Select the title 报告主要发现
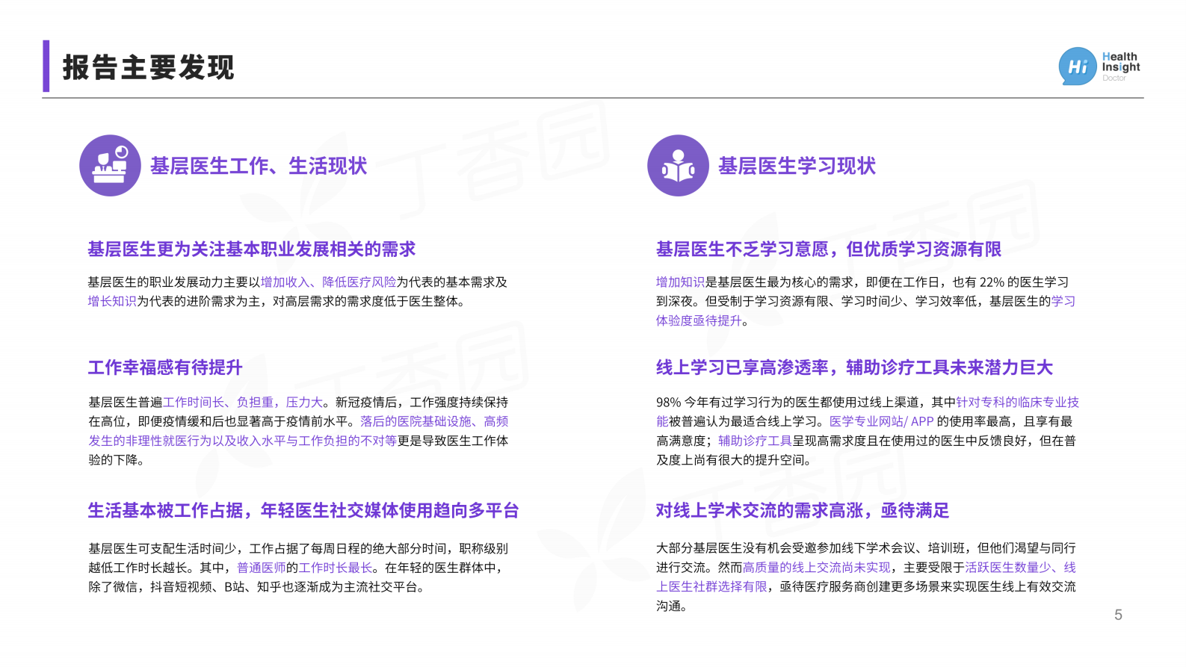1186x667 pixels. 149,67
